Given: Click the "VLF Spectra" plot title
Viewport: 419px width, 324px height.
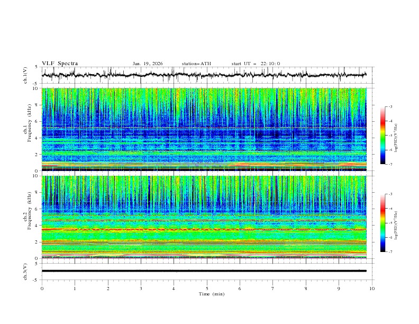Looking at the screenshot, I should (x=60, y=64).
